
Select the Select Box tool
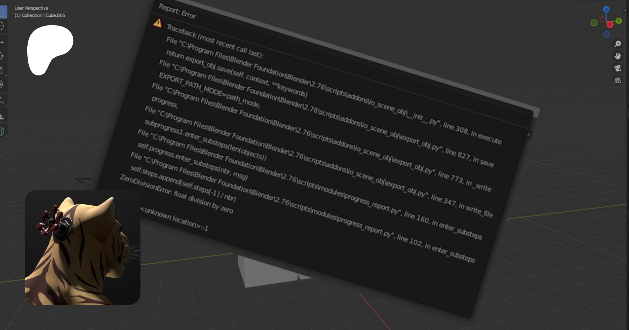(2, 12)
